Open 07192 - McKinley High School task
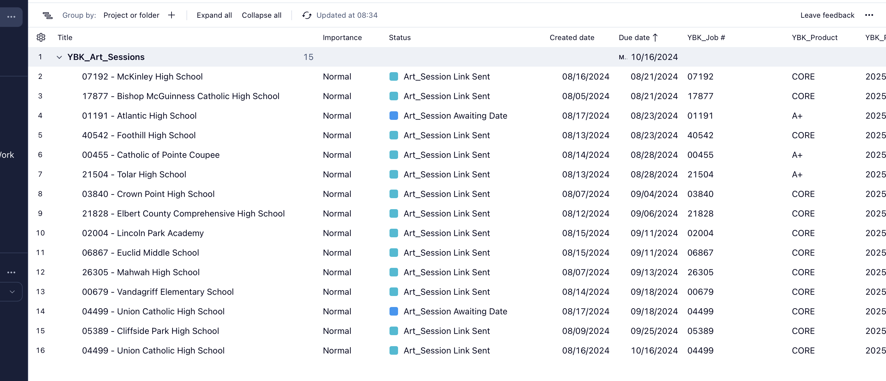Image resolution: width=886 pixels, height=381 pixels. (x=142, y=77)
